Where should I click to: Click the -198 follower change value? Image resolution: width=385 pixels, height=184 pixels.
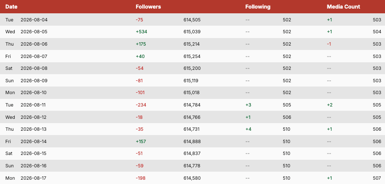(x=140, y=178)
